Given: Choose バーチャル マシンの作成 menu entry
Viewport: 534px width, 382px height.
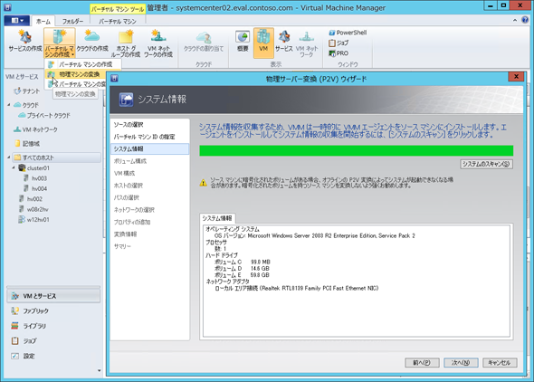Looking at the screenshot, I should click(x=82, y=64).
